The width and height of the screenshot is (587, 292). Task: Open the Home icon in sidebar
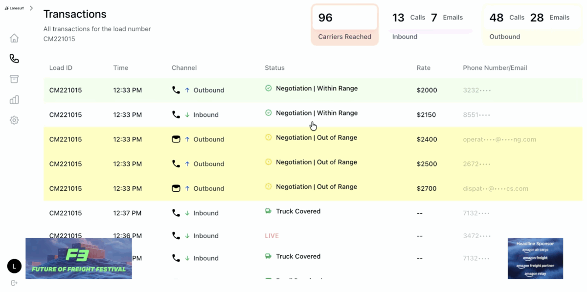coord(14,38)
